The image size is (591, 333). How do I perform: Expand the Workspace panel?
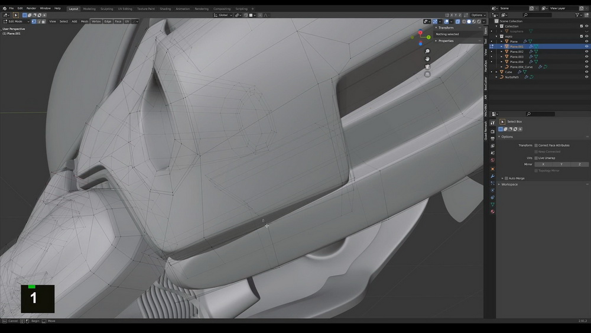pyautogui.click(x=509, y=185)
